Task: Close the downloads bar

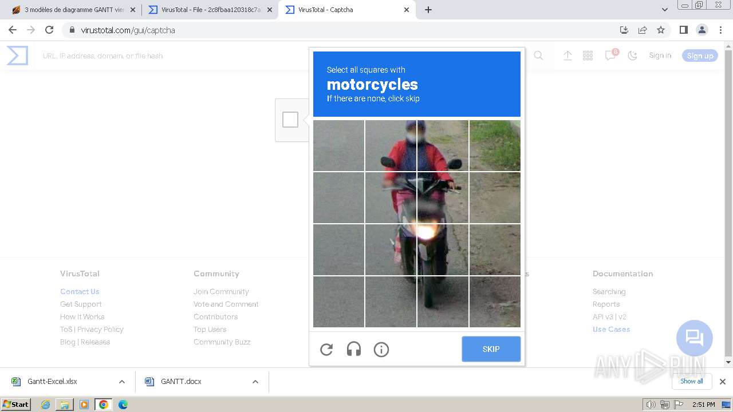Action: click(x=722, y=382)
